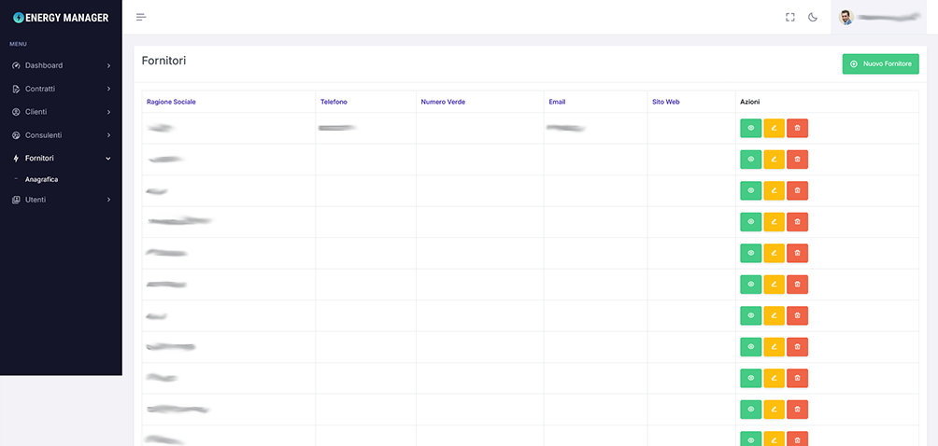The image size is (938, 446).
Task: Edit the second supplier row with the yellow pencil
Action: [x=775, y=160]
